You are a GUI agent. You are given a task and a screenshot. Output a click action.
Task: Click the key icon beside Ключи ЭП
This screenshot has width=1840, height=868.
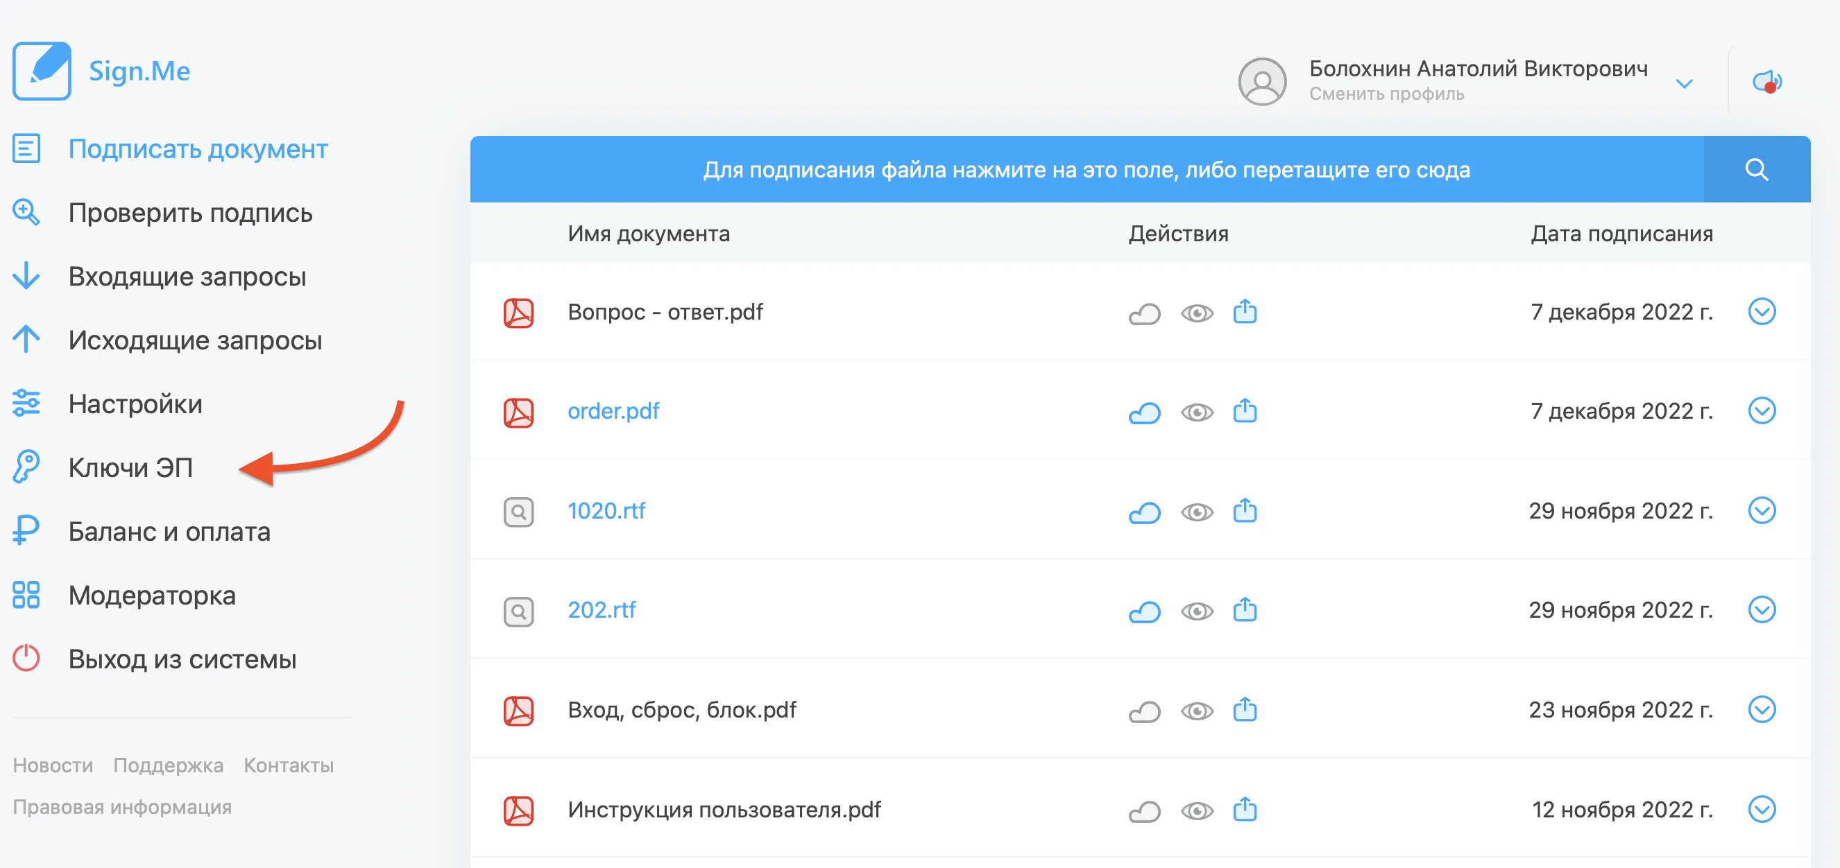coord(26,467)
